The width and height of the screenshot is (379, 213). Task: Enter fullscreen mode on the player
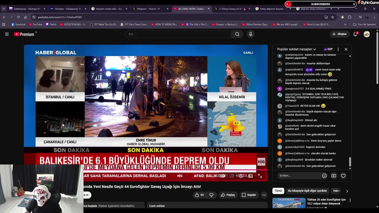(260, 176)
